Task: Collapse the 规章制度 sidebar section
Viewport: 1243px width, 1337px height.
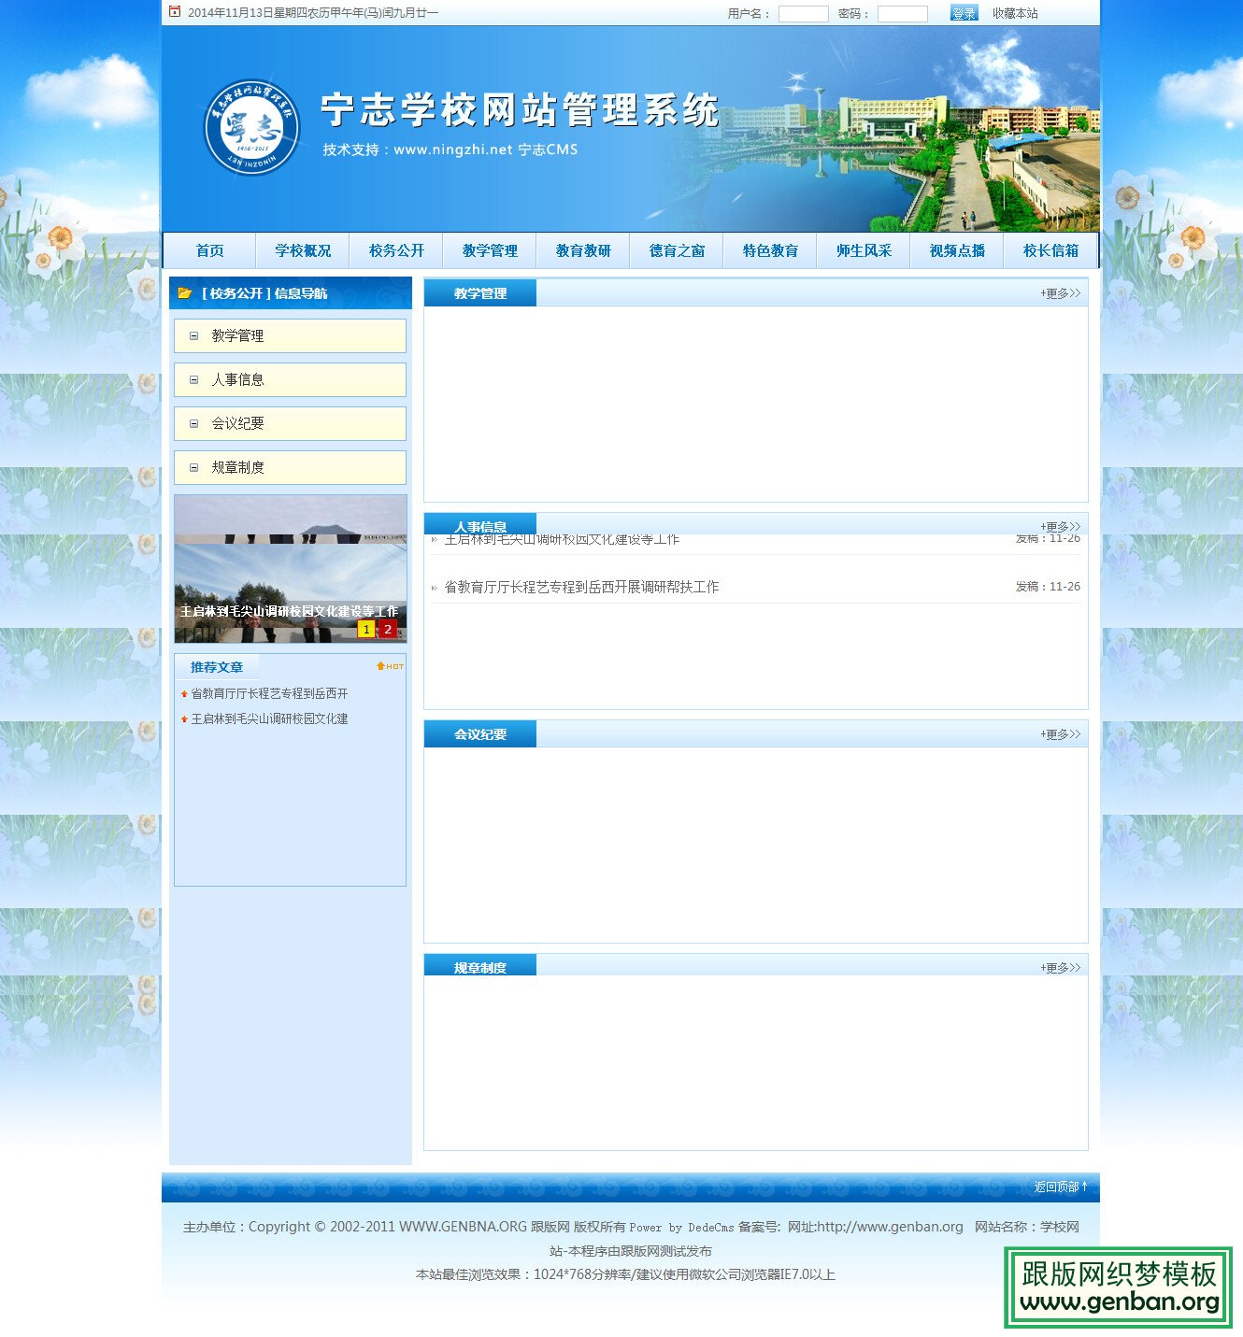Action: tap(194, 467)
